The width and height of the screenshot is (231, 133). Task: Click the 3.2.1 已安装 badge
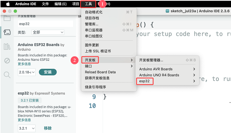coord(30,100)
